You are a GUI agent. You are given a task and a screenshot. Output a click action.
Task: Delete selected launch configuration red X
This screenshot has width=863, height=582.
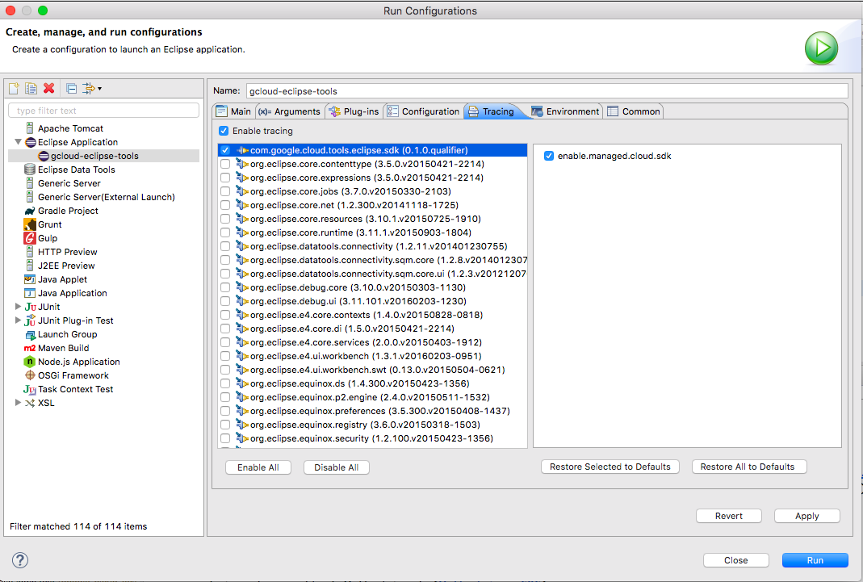point(49,88)
